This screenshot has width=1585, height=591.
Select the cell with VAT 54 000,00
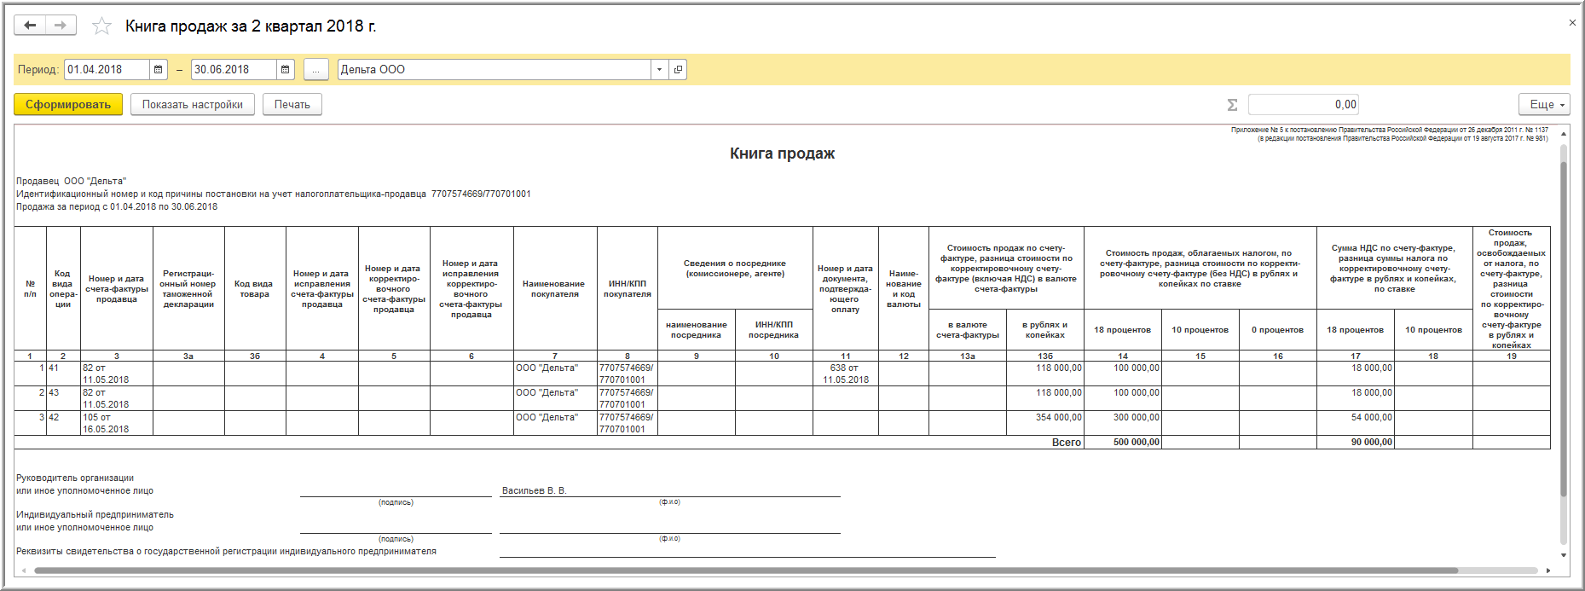(x=1356, y=423)
